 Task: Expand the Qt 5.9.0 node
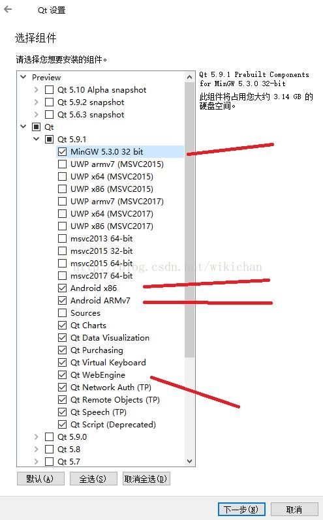point(36,436)
